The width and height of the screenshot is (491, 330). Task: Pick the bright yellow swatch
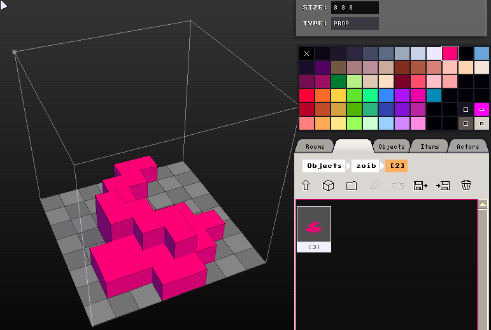point(338,95)
